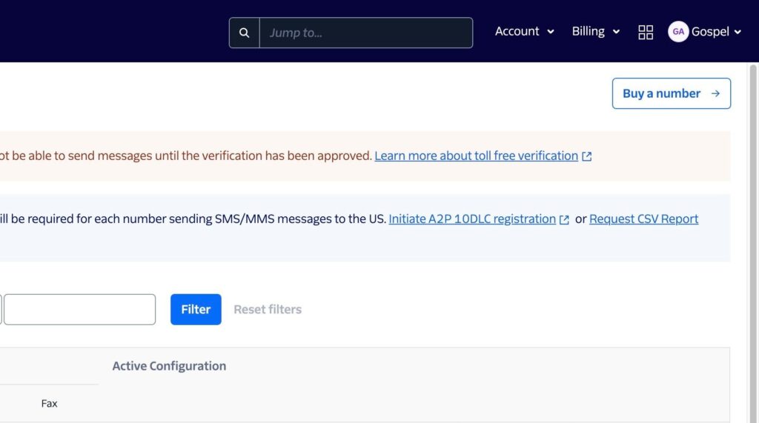Expand the Billing chevron arrow
Viewport: 759px width, 423px height.
point(616,32)
